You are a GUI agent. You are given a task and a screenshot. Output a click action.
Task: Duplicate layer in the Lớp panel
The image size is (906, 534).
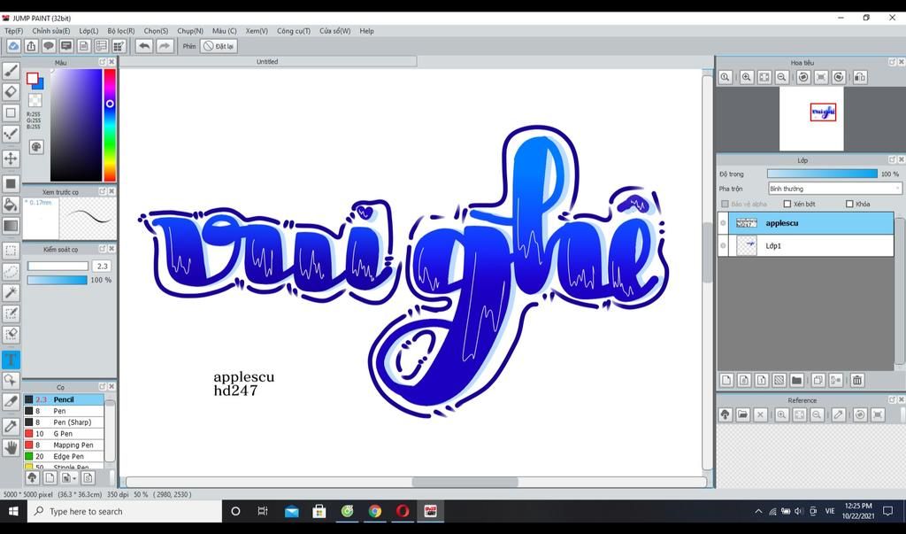tap(818, 380)
